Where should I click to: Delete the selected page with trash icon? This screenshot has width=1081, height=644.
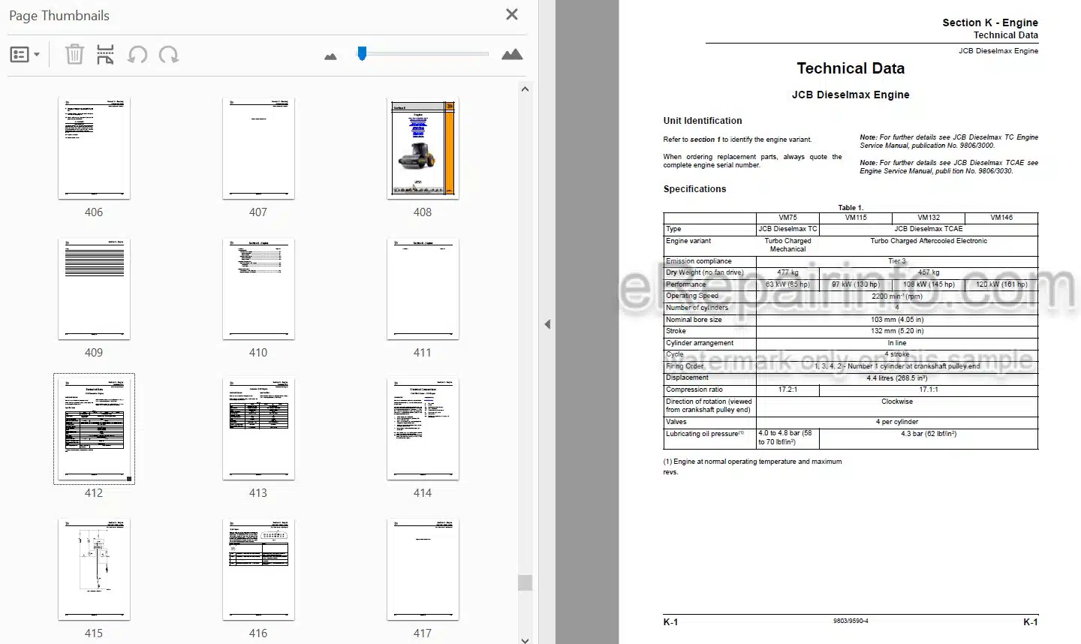pyautogui.click(x=74, y=54)
